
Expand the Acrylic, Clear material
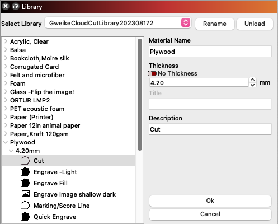[x=6, y=41]
